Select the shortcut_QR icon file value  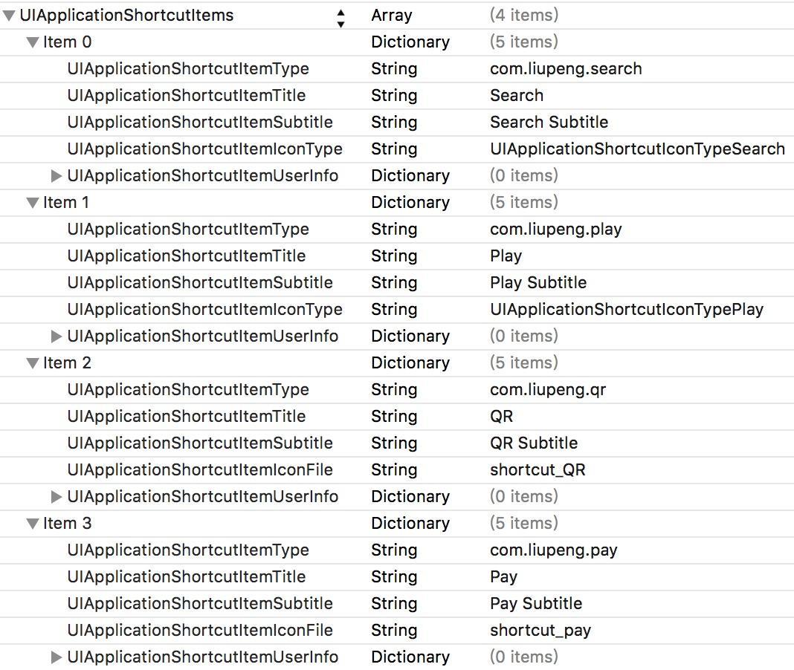(x=538, y=470)
